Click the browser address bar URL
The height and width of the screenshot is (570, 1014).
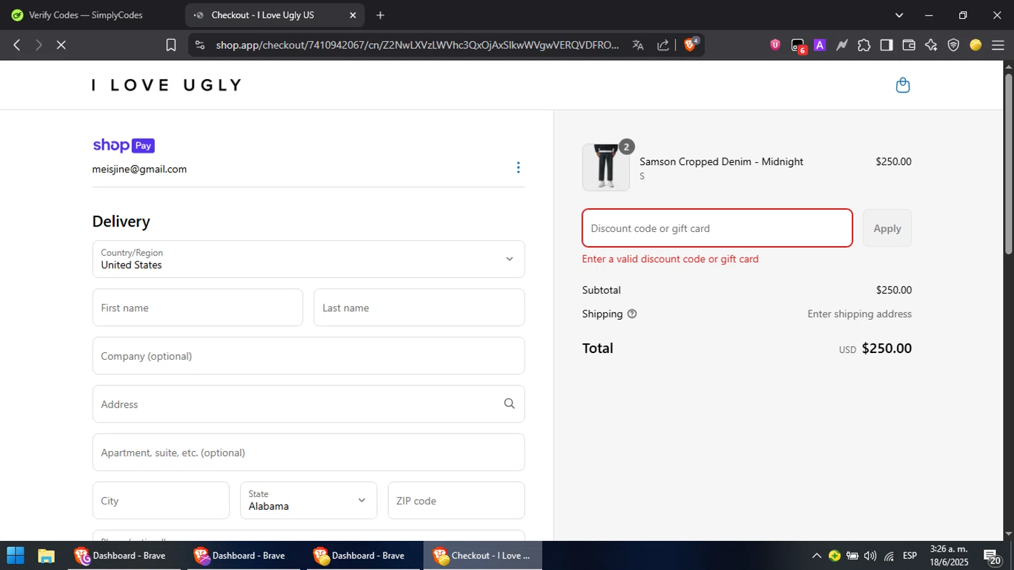coord(417,45)
